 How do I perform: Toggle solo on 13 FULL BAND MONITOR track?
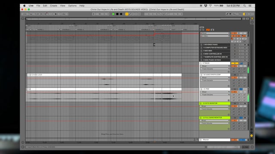point(241,118)
